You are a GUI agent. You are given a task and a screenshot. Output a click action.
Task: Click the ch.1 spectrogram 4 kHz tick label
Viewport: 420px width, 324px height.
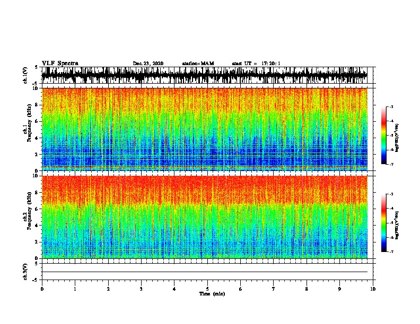pyautogui.click(x=37, y=138)
